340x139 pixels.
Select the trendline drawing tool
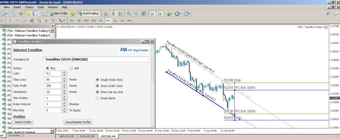coord(25,21)
